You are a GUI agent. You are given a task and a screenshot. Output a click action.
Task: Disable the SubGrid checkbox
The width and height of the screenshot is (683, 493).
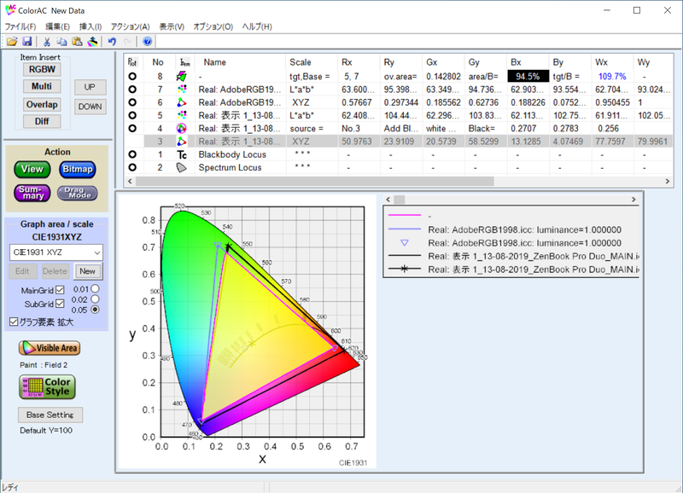(x=60, y=304)
